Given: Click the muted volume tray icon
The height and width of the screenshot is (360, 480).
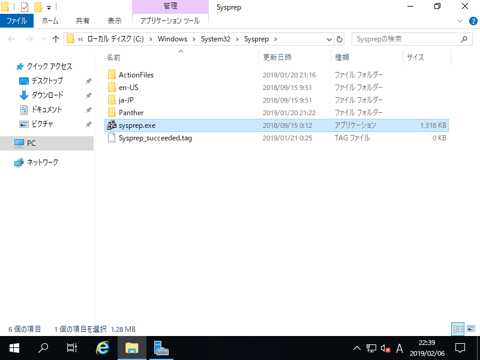Looking at the screenshot, I should click(385, 349).
